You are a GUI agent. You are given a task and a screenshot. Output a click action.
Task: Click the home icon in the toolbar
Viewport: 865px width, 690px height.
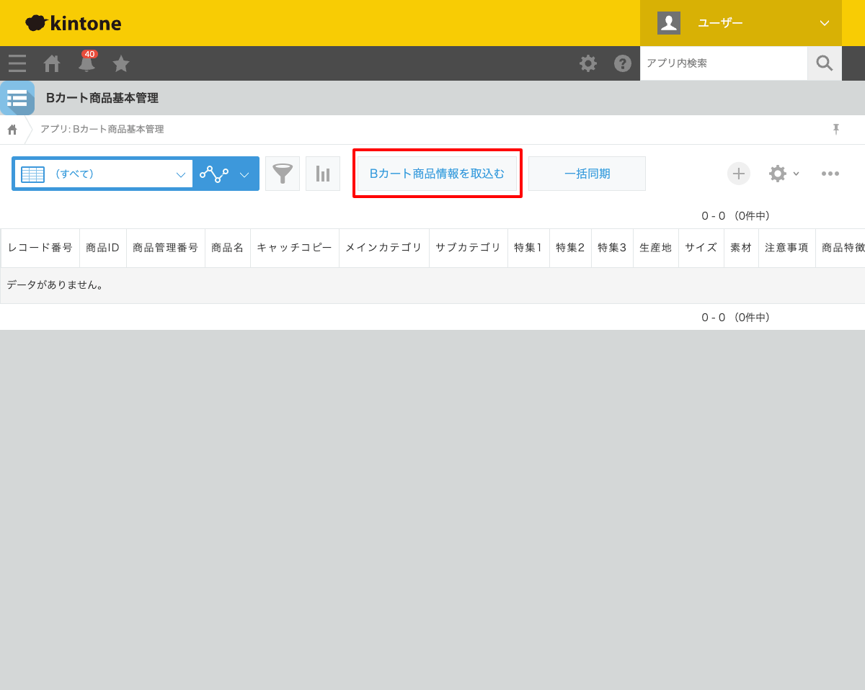[x=51, y=63]
